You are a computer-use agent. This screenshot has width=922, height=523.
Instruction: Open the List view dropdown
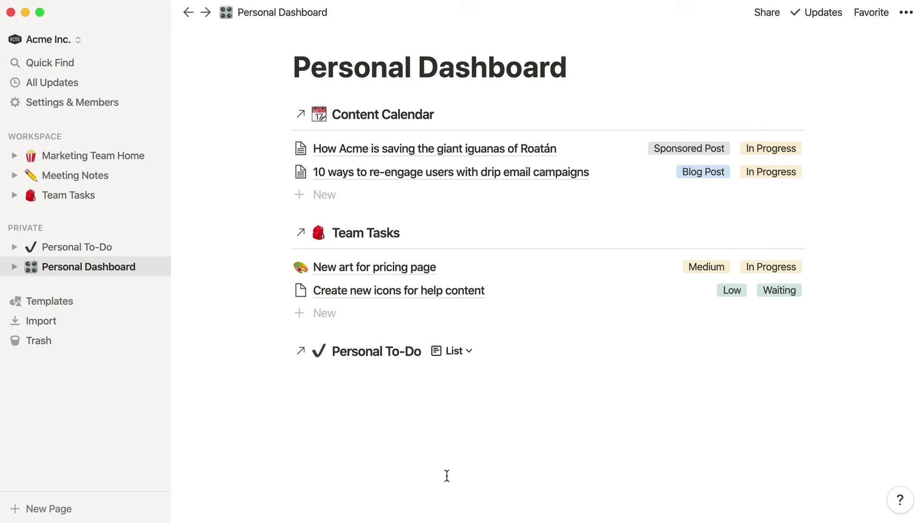(452, 351)
